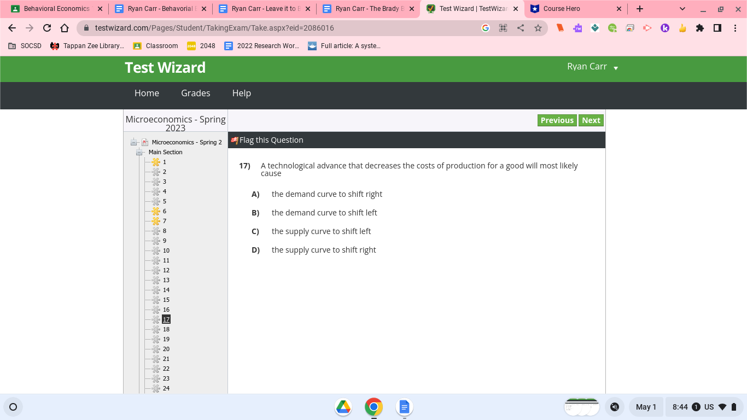Viewport: 747px width, 420px height.
Task: Click the Next button
Action: pos(591,120)
